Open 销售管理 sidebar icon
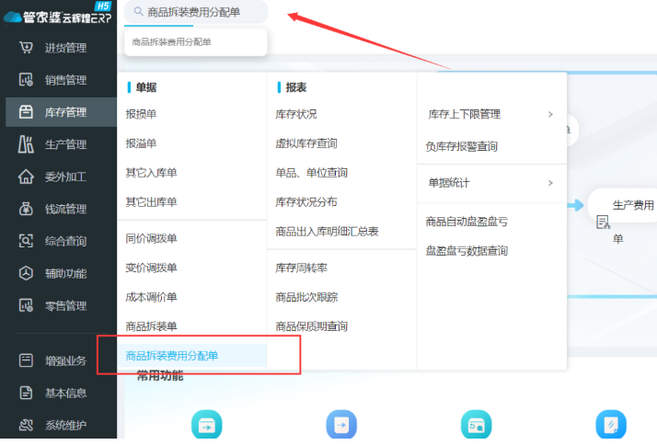The height and width of the screenshot is (445, 657). [27, 80]
